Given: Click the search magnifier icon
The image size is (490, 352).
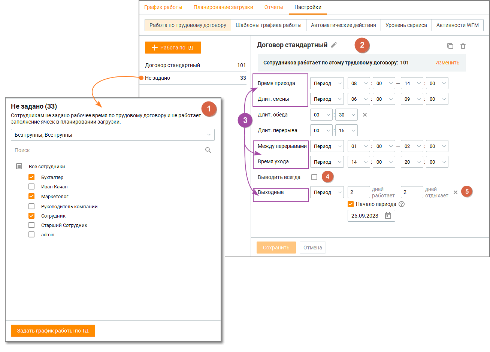Looking at the screenshot, I should (208, 150).
